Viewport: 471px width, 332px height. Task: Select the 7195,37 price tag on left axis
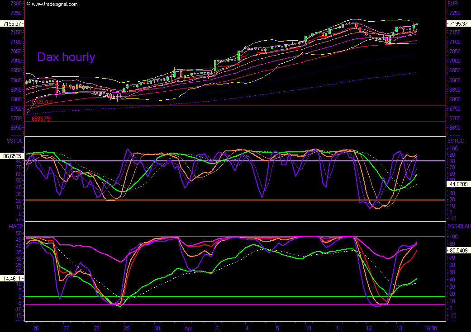(12, 23)
